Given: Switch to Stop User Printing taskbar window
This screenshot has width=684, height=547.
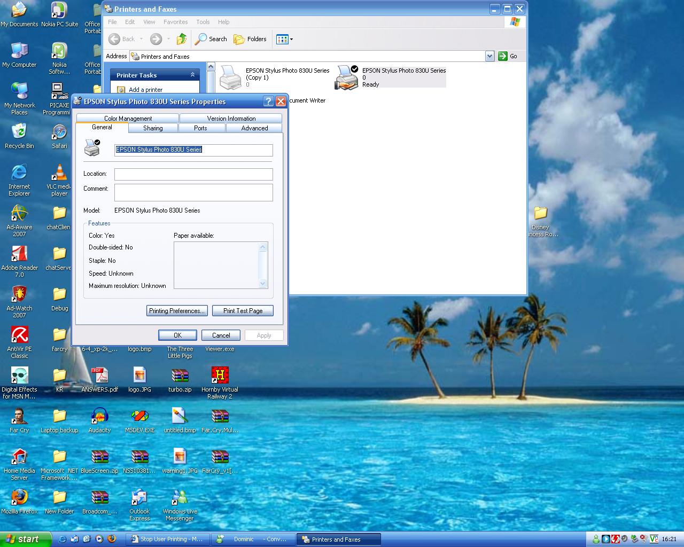Looking at the screenshot, I should (x=167, y=540).
